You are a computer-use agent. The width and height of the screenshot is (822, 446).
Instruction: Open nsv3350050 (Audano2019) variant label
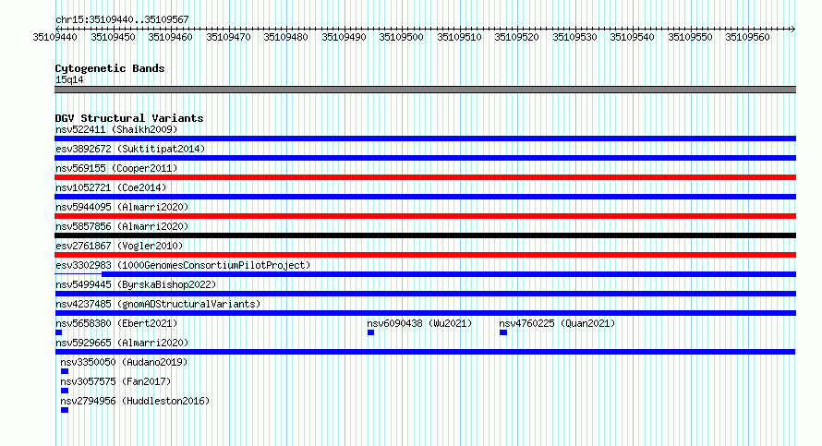(124, 362)
